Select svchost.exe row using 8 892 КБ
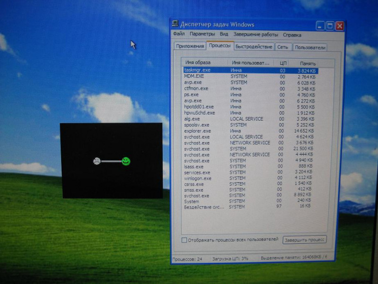378x284 pixels. [247, 195]
